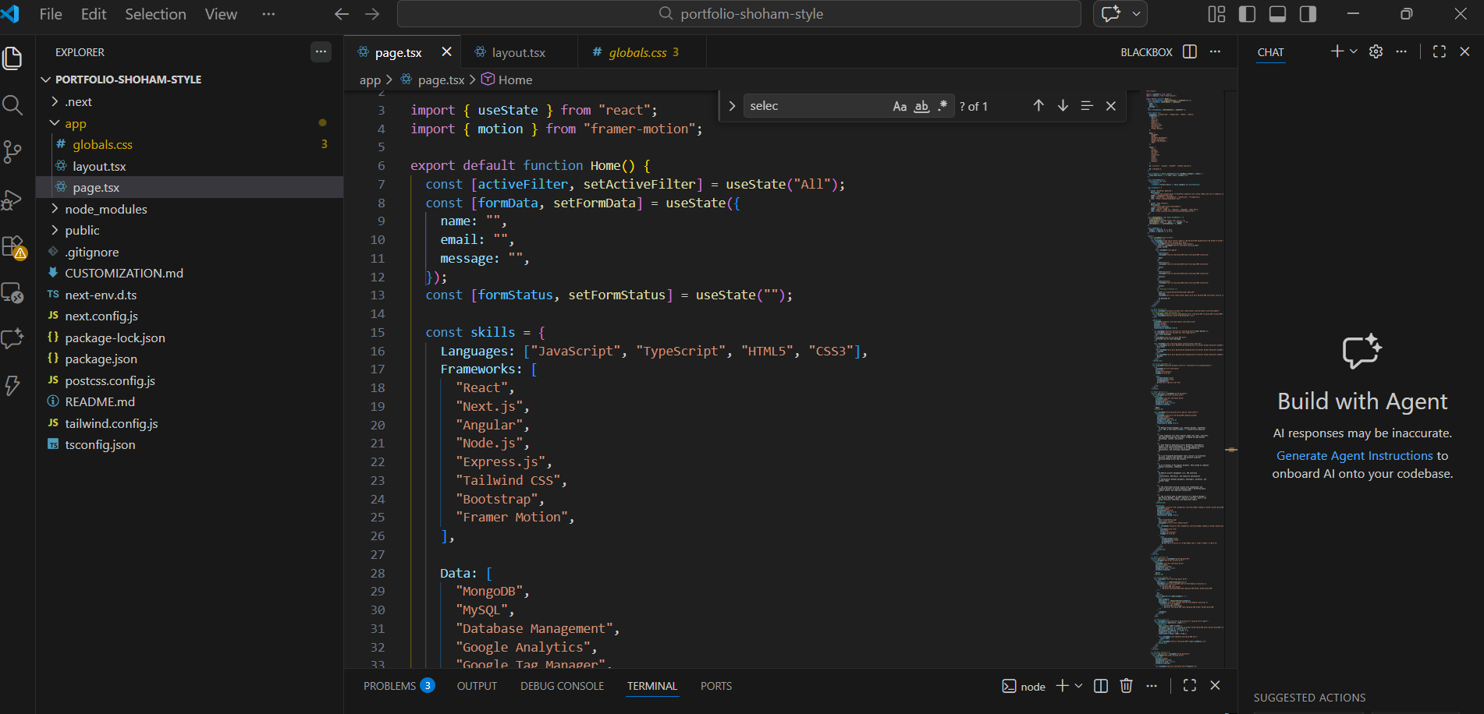Viewport: 1484px width, 714px height.
Task: Open Explorer more actions ellipsis
Action: 321,51
